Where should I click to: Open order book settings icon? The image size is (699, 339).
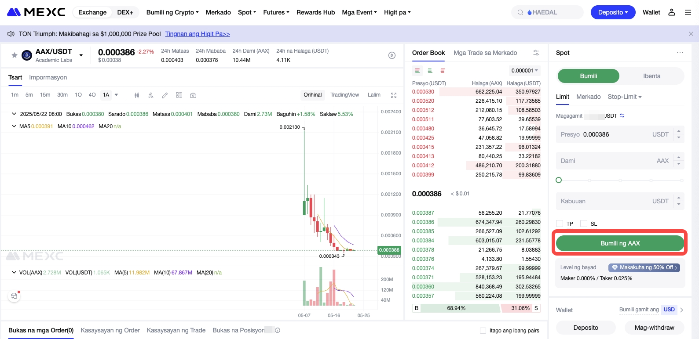coord(536,53)
